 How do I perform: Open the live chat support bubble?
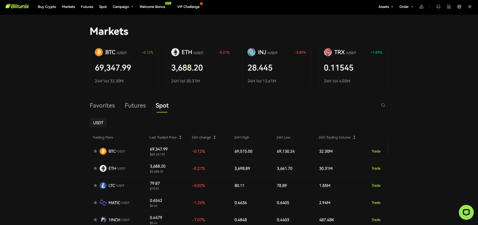[466, 212]
